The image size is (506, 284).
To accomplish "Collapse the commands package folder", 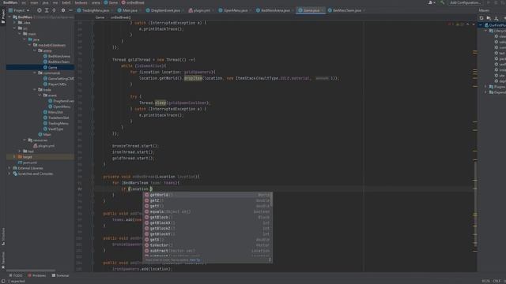I will point(35,73).
